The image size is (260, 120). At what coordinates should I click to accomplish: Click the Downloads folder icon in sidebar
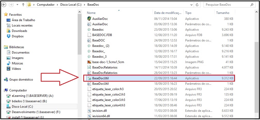pyautogui.click(x=9, y=31)
